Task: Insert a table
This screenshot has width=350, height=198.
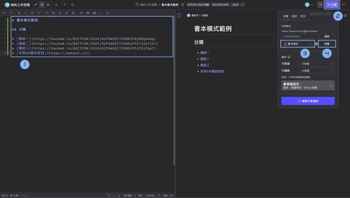Action: point(95,13)
